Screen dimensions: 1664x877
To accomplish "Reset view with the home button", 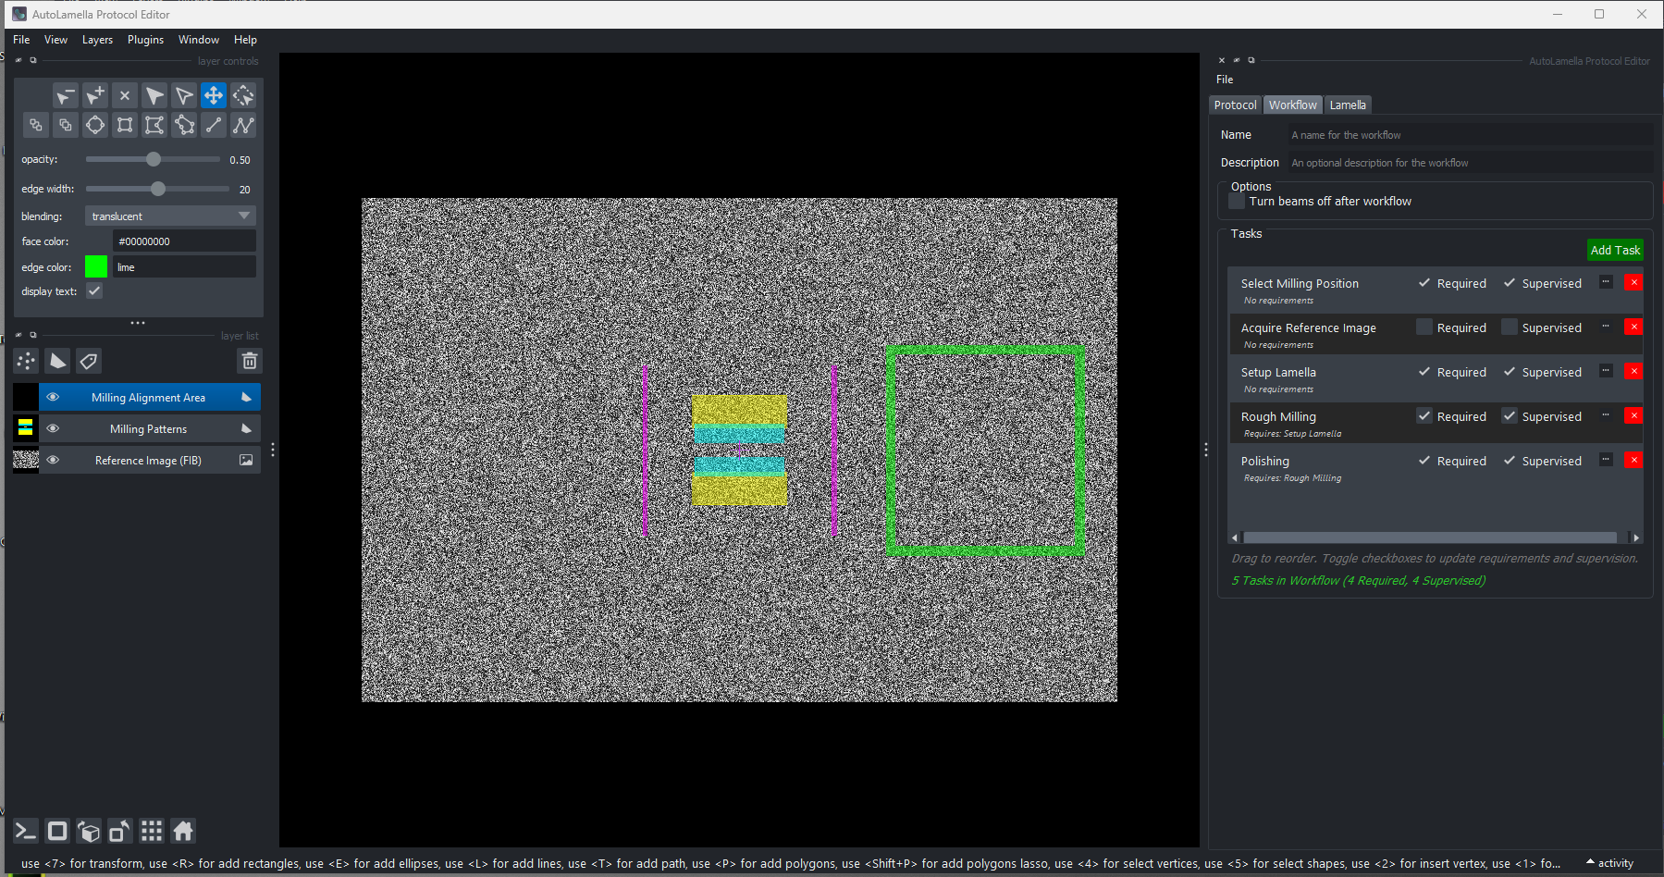I will pyautogui.click(x=182, y=831).
